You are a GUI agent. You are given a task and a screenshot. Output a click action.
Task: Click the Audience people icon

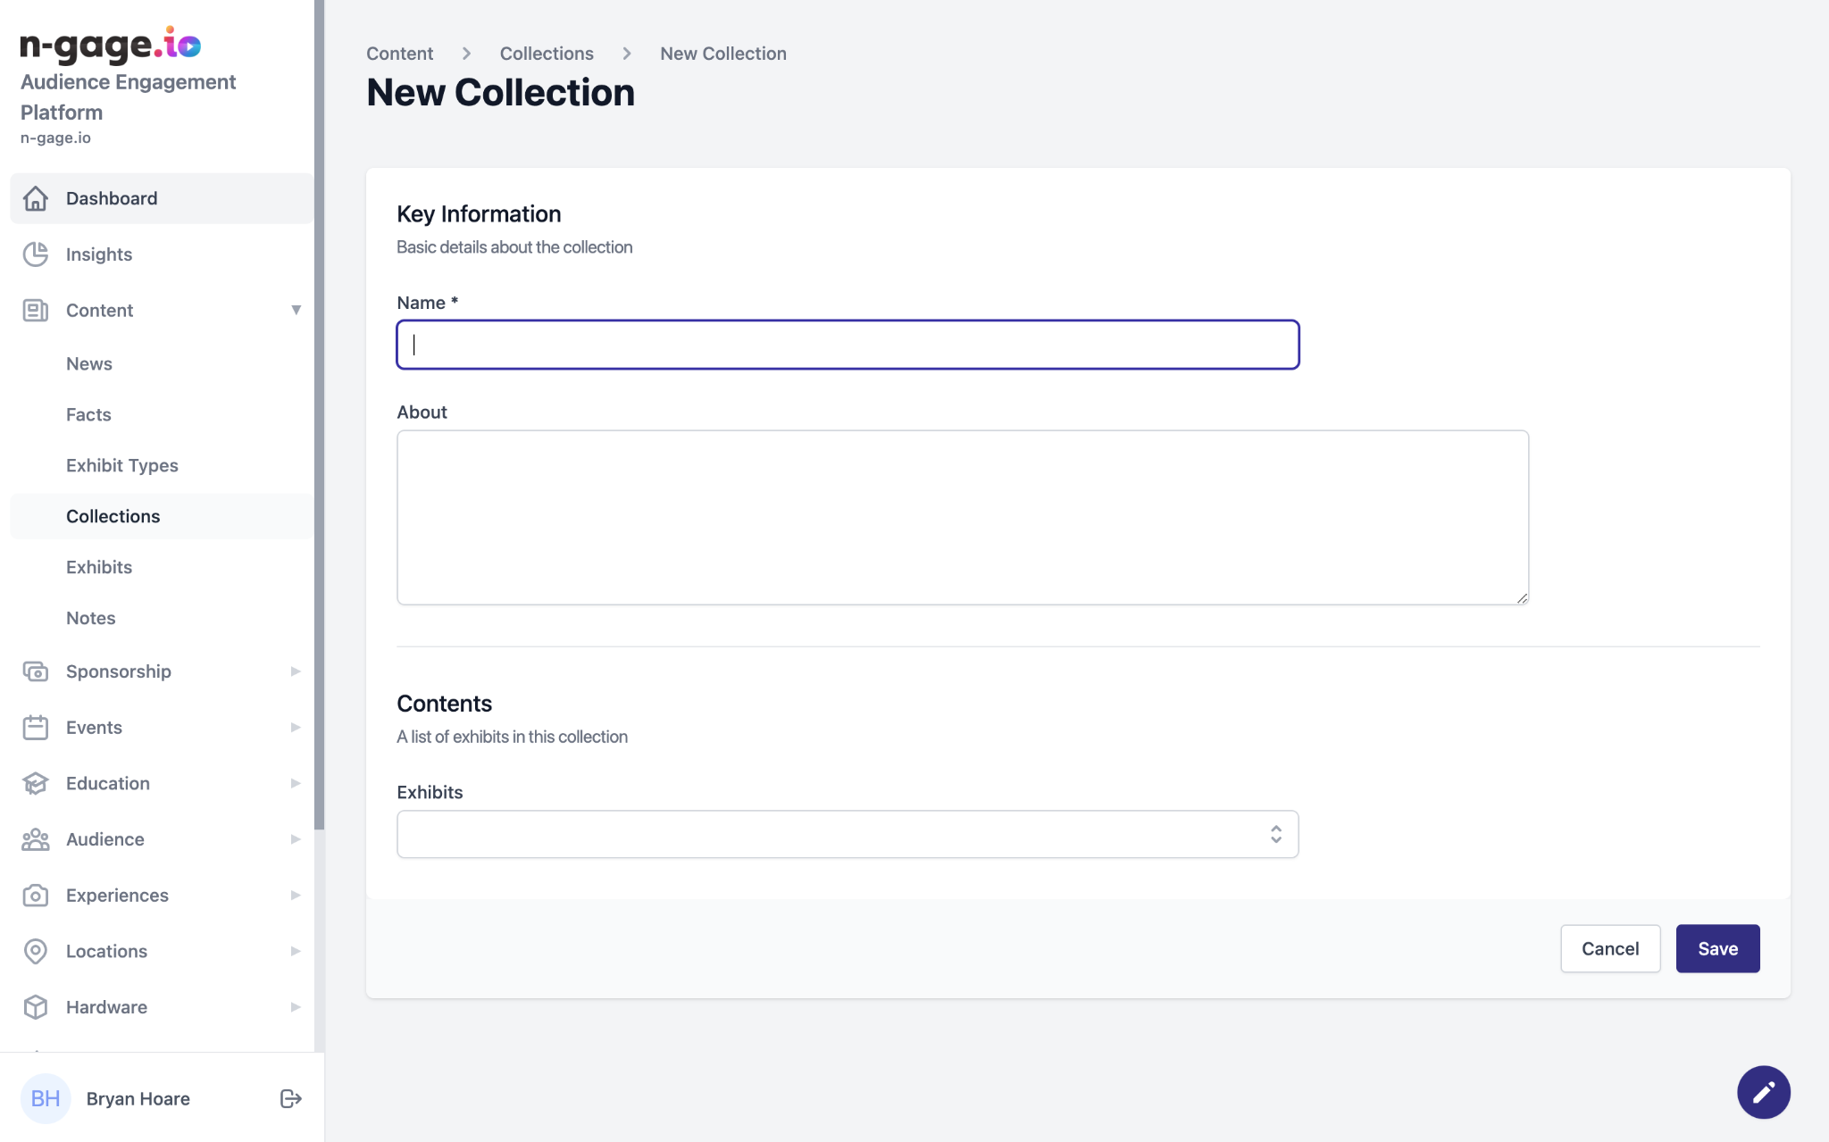pyautogui.click(x=36, y=839)
